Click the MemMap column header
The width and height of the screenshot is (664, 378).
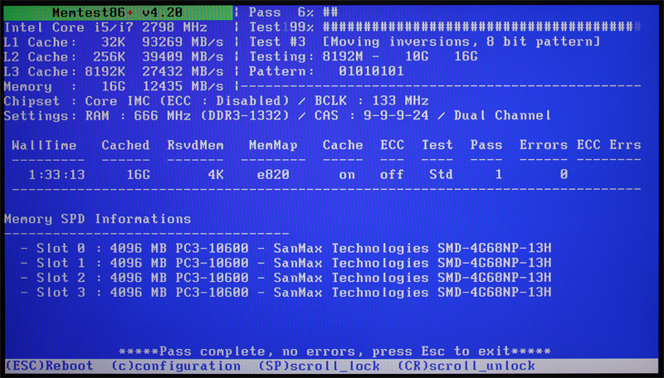[x=273, y=145]
